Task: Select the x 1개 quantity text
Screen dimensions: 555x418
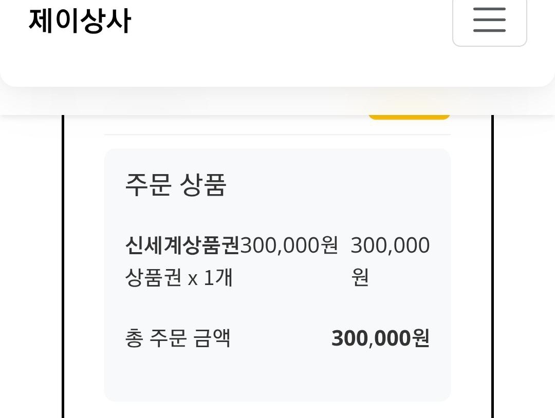Action: [210, 278]
